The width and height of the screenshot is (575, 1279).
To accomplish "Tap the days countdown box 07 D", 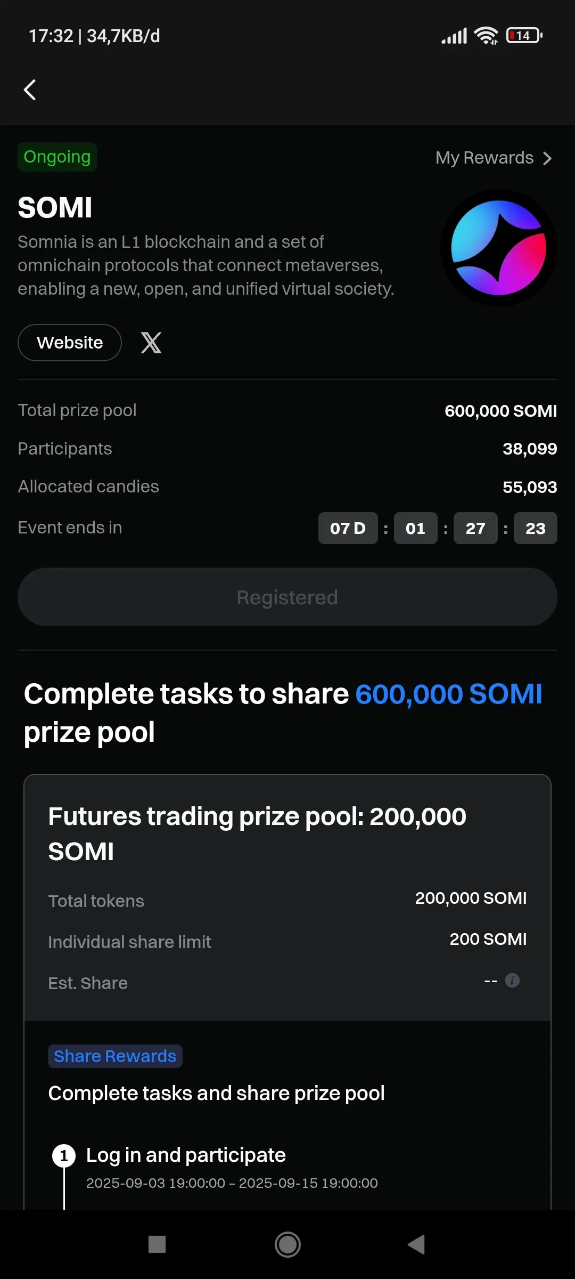I will [348, 528].
